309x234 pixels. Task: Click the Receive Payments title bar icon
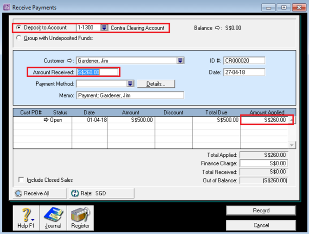(x=6, y=7)
